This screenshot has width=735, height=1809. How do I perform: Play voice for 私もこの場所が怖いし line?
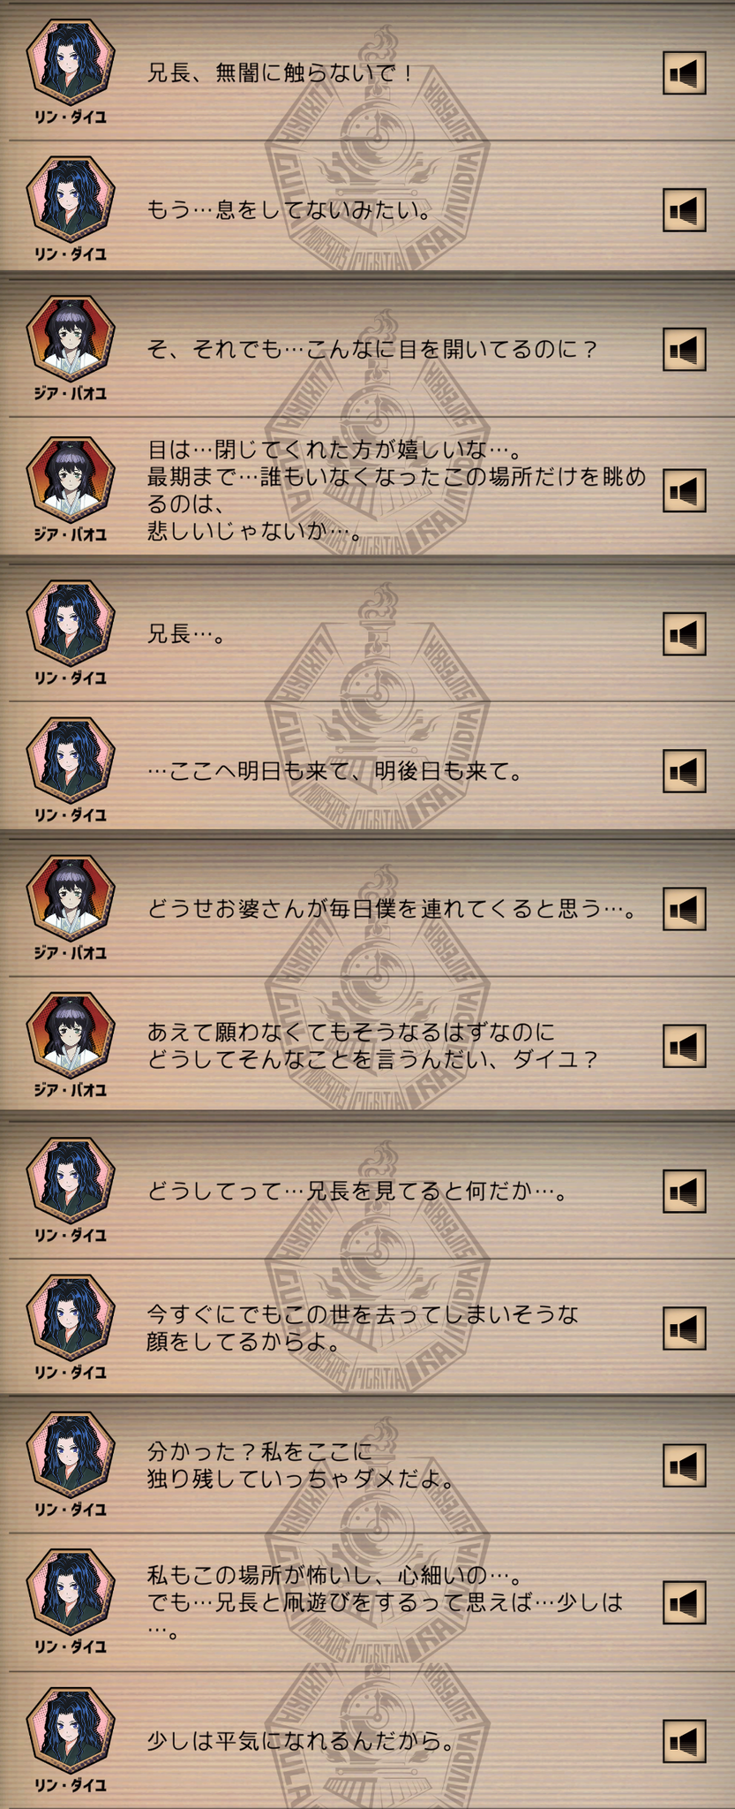point(684,1603)
